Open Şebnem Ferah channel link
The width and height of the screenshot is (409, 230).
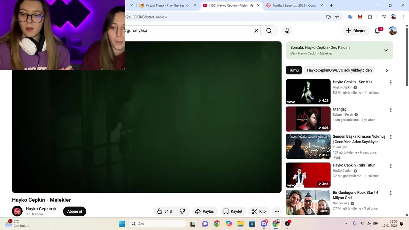pyautogui.click(x=343, y=115)
